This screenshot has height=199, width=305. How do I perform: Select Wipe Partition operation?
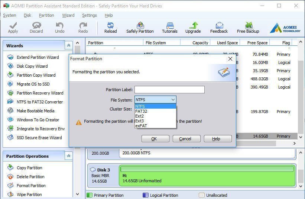click(x=25, y=195)
